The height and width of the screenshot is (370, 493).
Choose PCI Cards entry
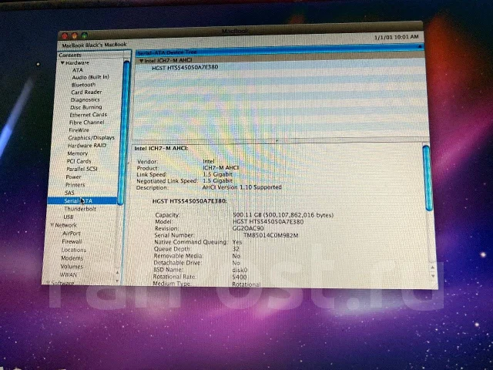coord(79,161)
